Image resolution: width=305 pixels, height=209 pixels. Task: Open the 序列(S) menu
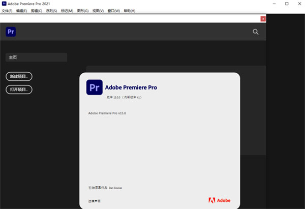[x=51, y=11]
